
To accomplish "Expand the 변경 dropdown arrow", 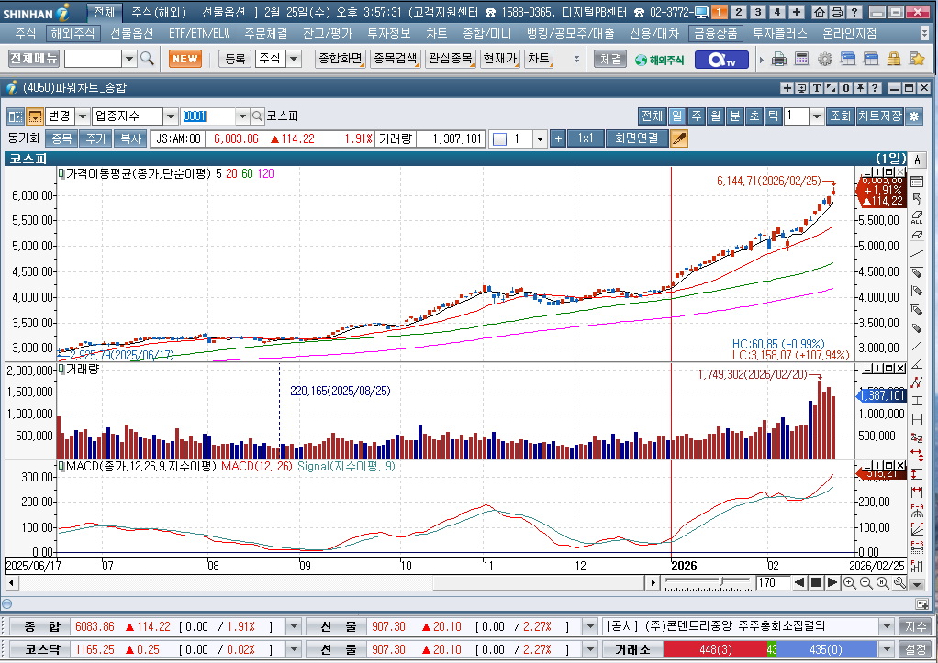I will tap(84, 116).
